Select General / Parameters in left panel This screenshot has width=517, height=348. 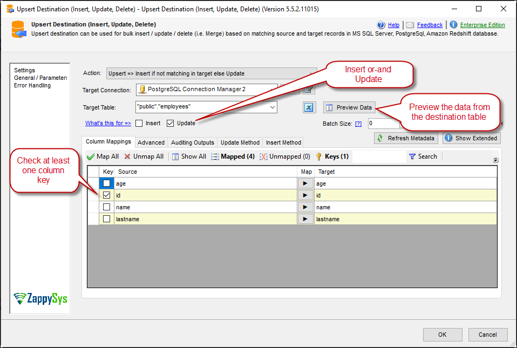40,78
